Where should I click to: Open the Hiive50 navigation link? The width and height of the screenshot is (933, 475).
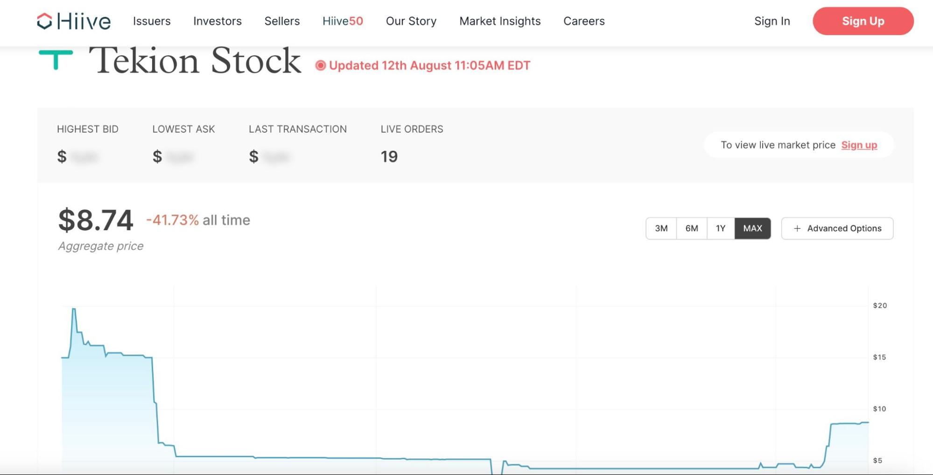click(x=343, y=21)
